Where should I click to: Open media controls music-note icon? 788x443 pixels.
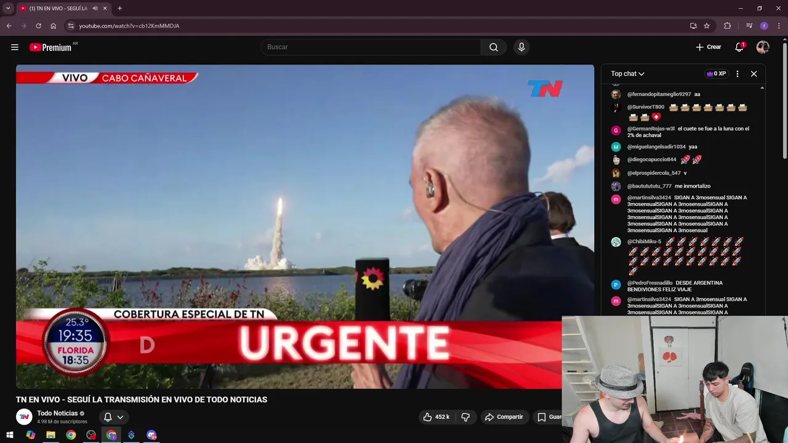tap(749, 26)
